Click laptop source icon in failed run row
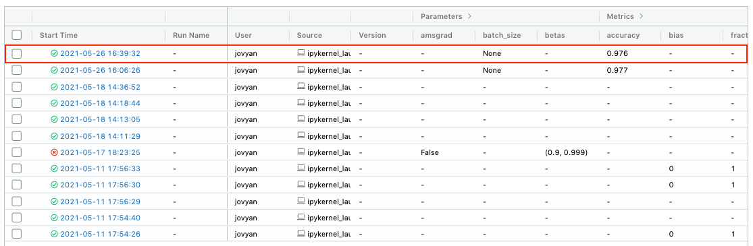This screenshot has height=246, width=753. tap(301, 152)
